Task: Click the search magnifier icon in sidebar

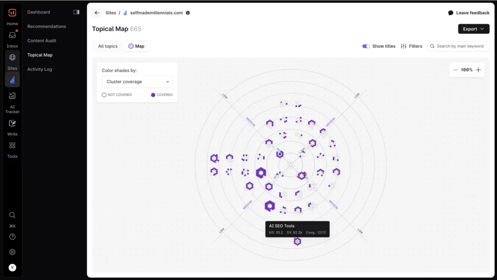Action: click(x=12, y=215)
